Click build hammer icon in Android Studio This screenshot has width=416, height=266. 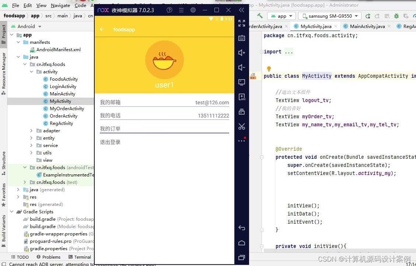coord(260,16)
